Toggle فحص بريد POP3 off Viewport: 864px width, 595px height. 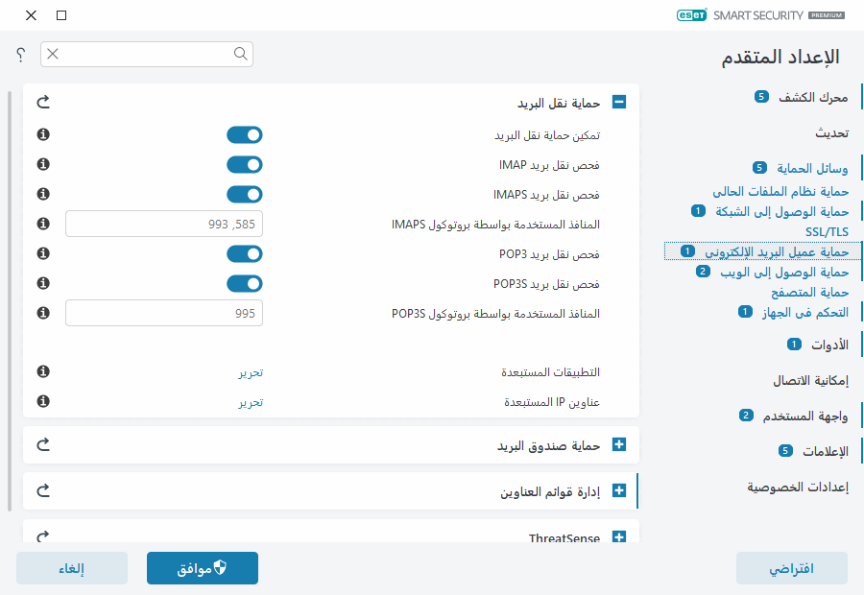click(245, 253)
